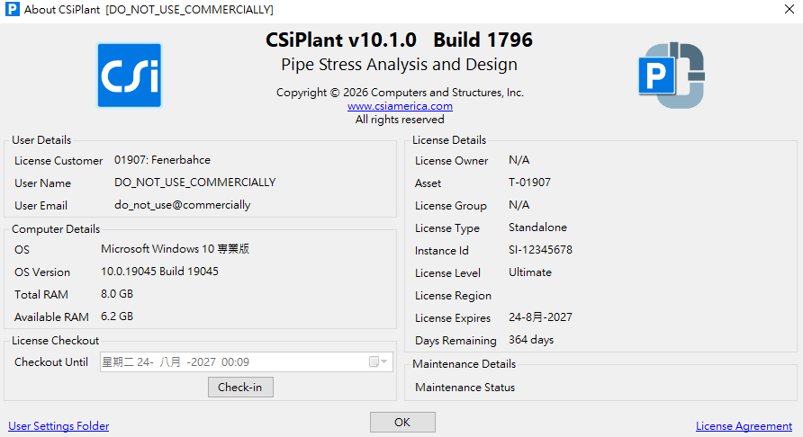The image size is (803, 437).
Task: Select the DO_NOT_USE_COMMERCIALLY user name value
Action: coord(195,183)
